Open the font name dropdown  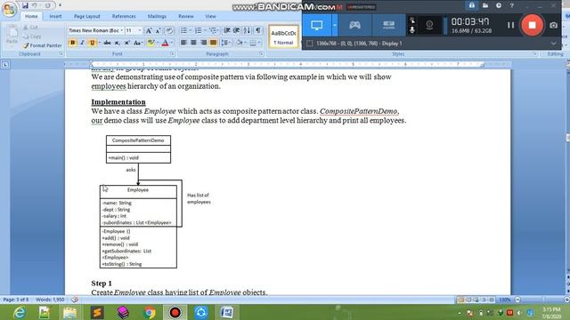122,30
